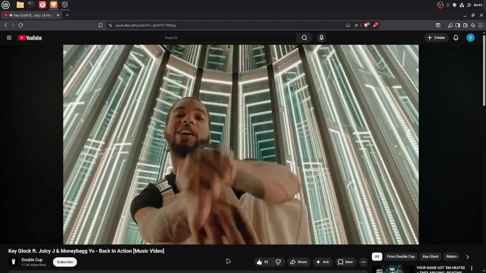
Task: Open Brave Rewards triangle icon
Action: pyautogui.click(x=375, y=25)
